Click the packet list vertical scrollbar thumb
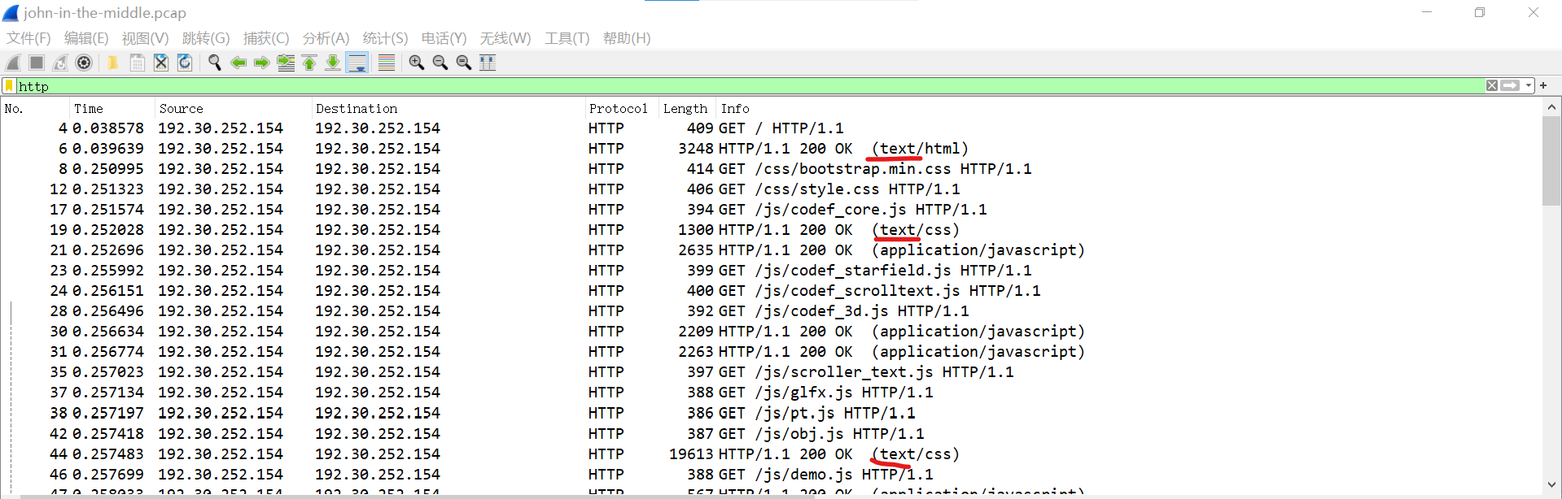 [1551, 160]
